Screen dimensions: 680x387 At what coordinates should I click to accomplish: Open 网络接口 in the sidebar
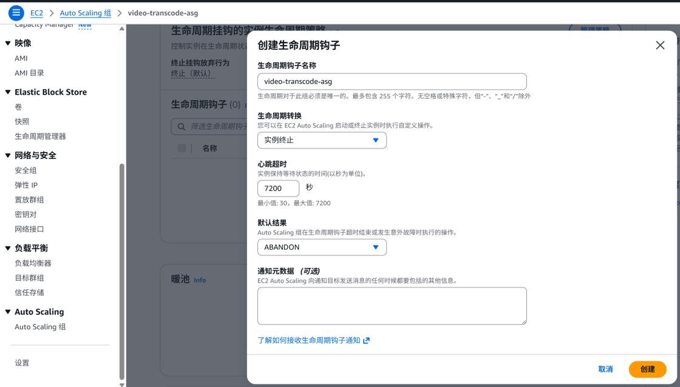tap(29, 229)
